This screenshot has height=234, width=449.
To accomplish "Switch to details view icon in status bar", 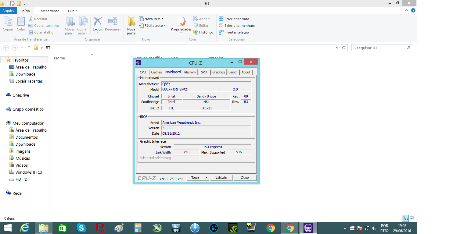I will (405, 218).
